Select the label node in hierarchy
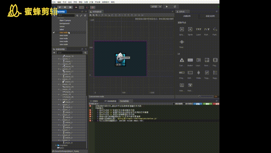The width and height of the screenshot is (271, 153). click(x=62, y=29)
